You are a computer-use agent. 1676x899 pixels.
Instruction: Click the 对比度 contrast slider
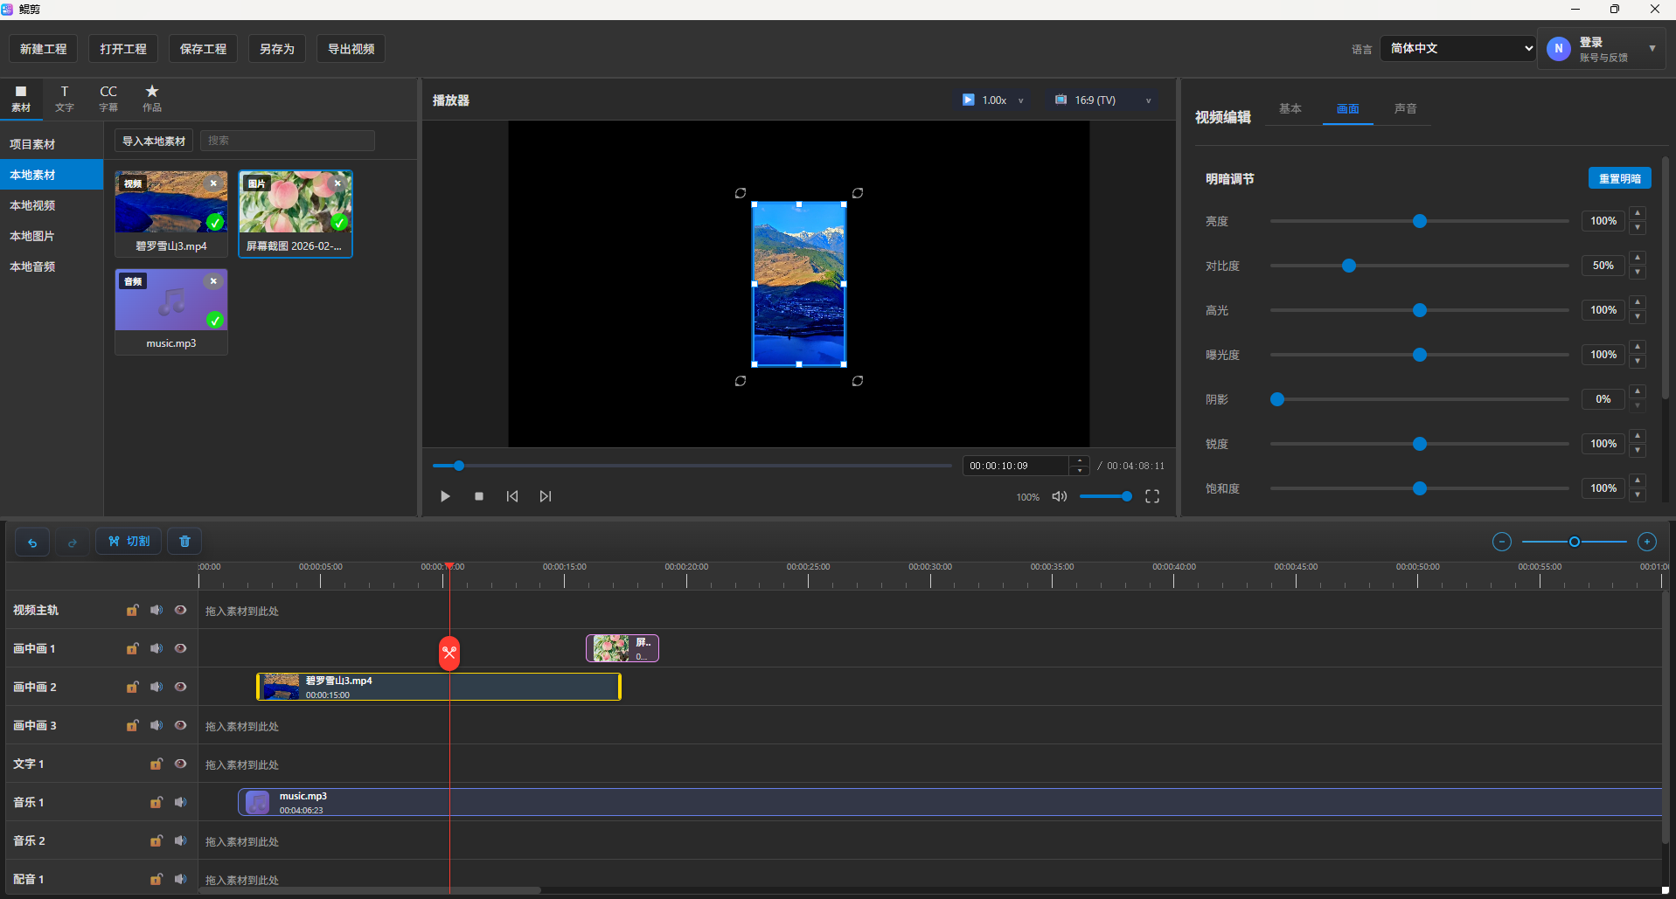pyautogui.click(x=1420, y=266)
